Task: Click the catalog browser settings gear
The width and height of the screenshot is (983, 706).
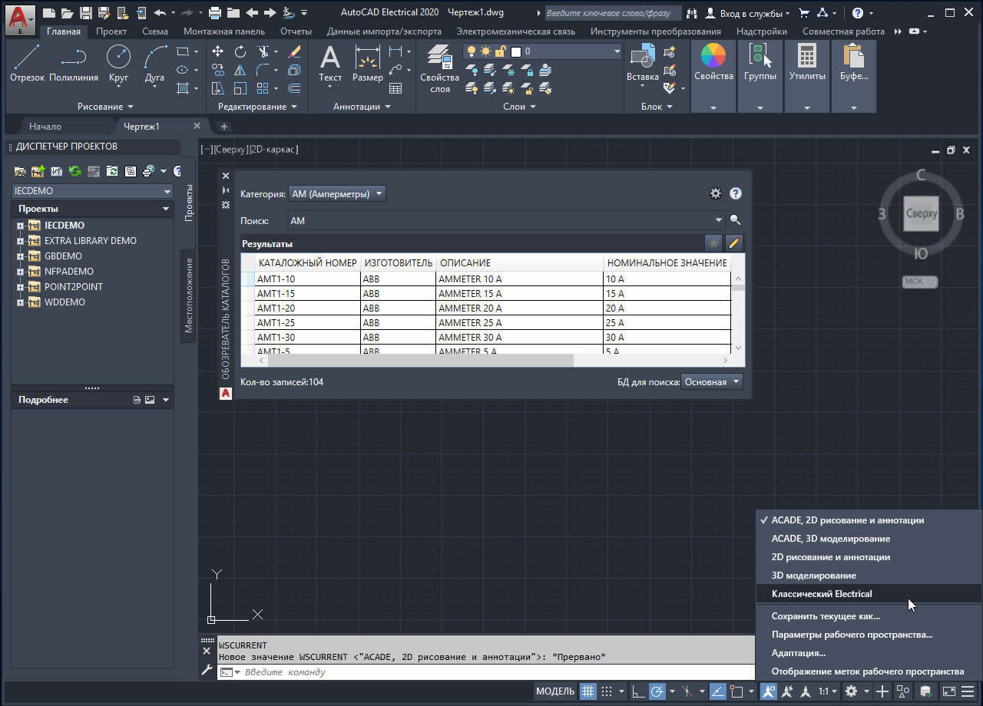Action: click(716, 193)
